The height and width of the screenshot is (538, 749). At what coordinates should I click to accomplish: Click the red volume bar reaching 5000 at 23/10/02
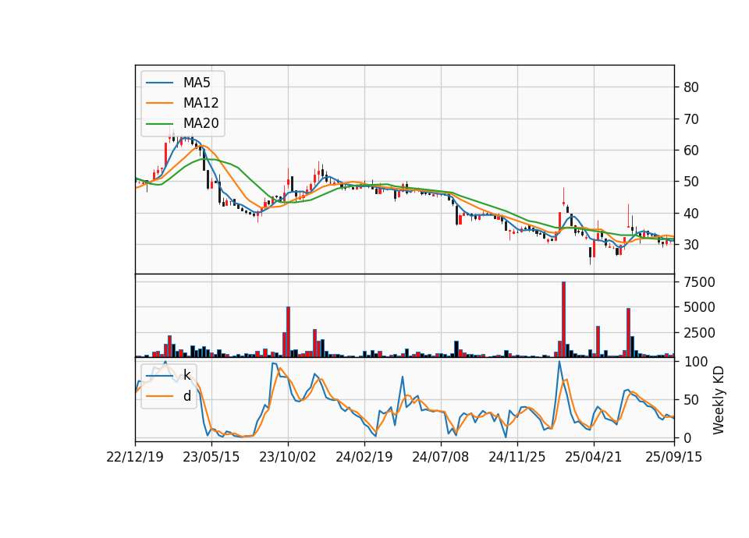coord(288,332)
